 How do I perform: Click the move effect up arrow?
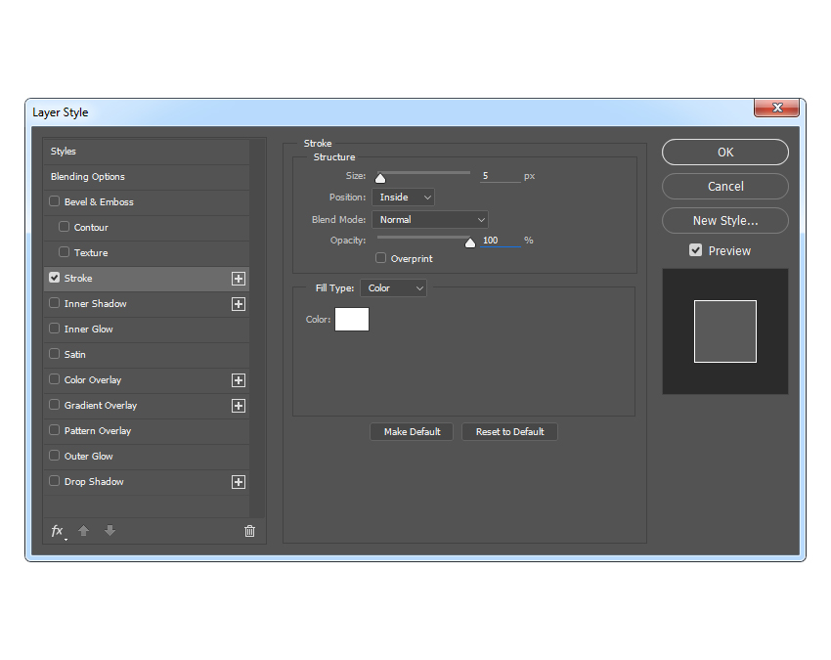click(x=84, y=531)
